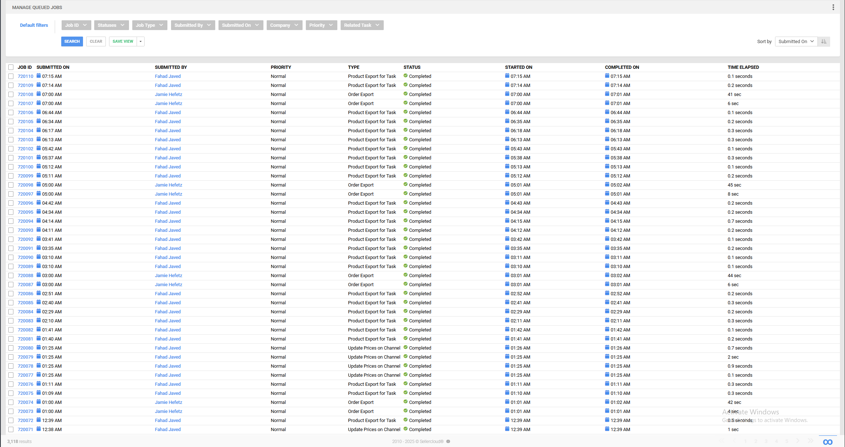Tick the checkbox for job 720080
Screen dimensions: 845x447
coord(11,348)
